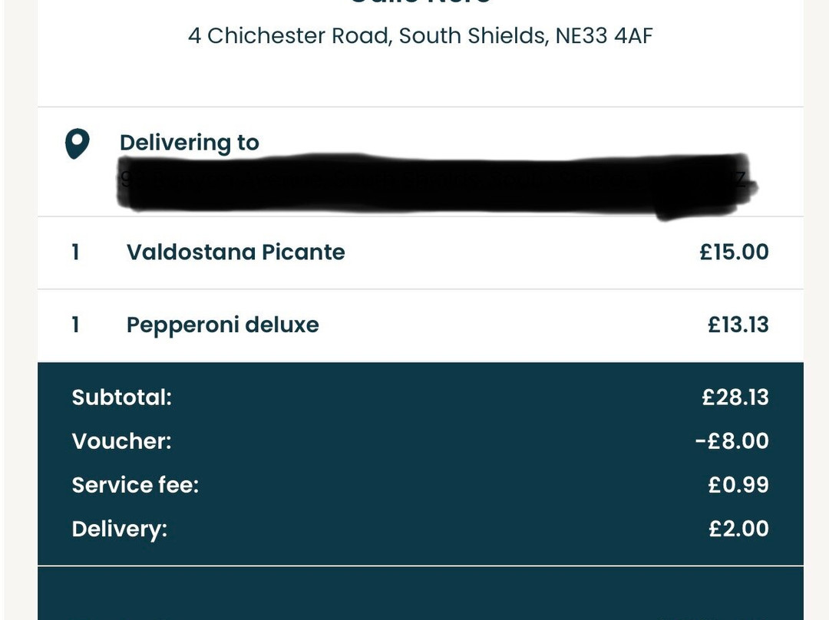Click the Service fee label

(135, 485)
